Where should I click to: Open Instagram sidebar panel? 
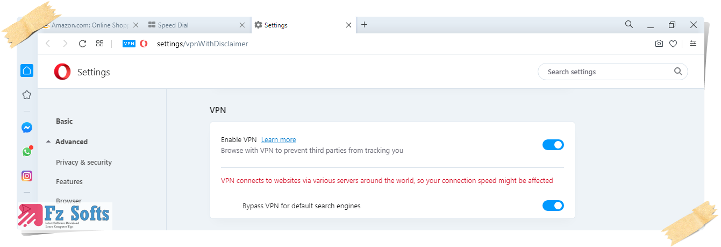[27, 176]
